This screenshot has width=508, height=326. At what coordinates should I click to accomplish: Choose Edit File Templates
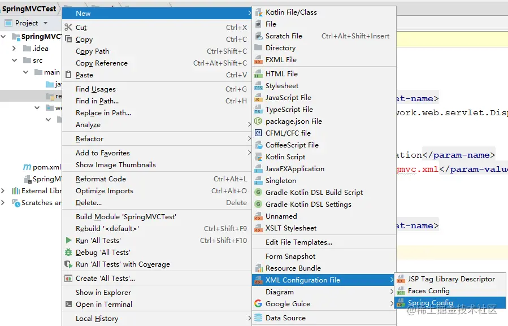324,242
